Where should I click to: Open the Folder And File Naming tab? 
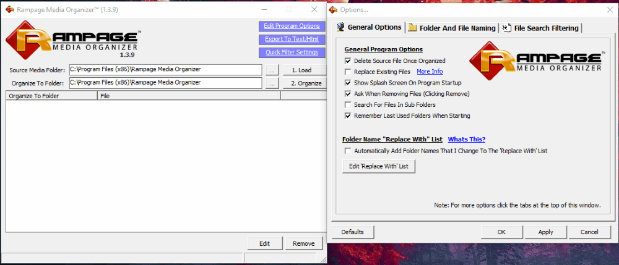click(452, 28)
